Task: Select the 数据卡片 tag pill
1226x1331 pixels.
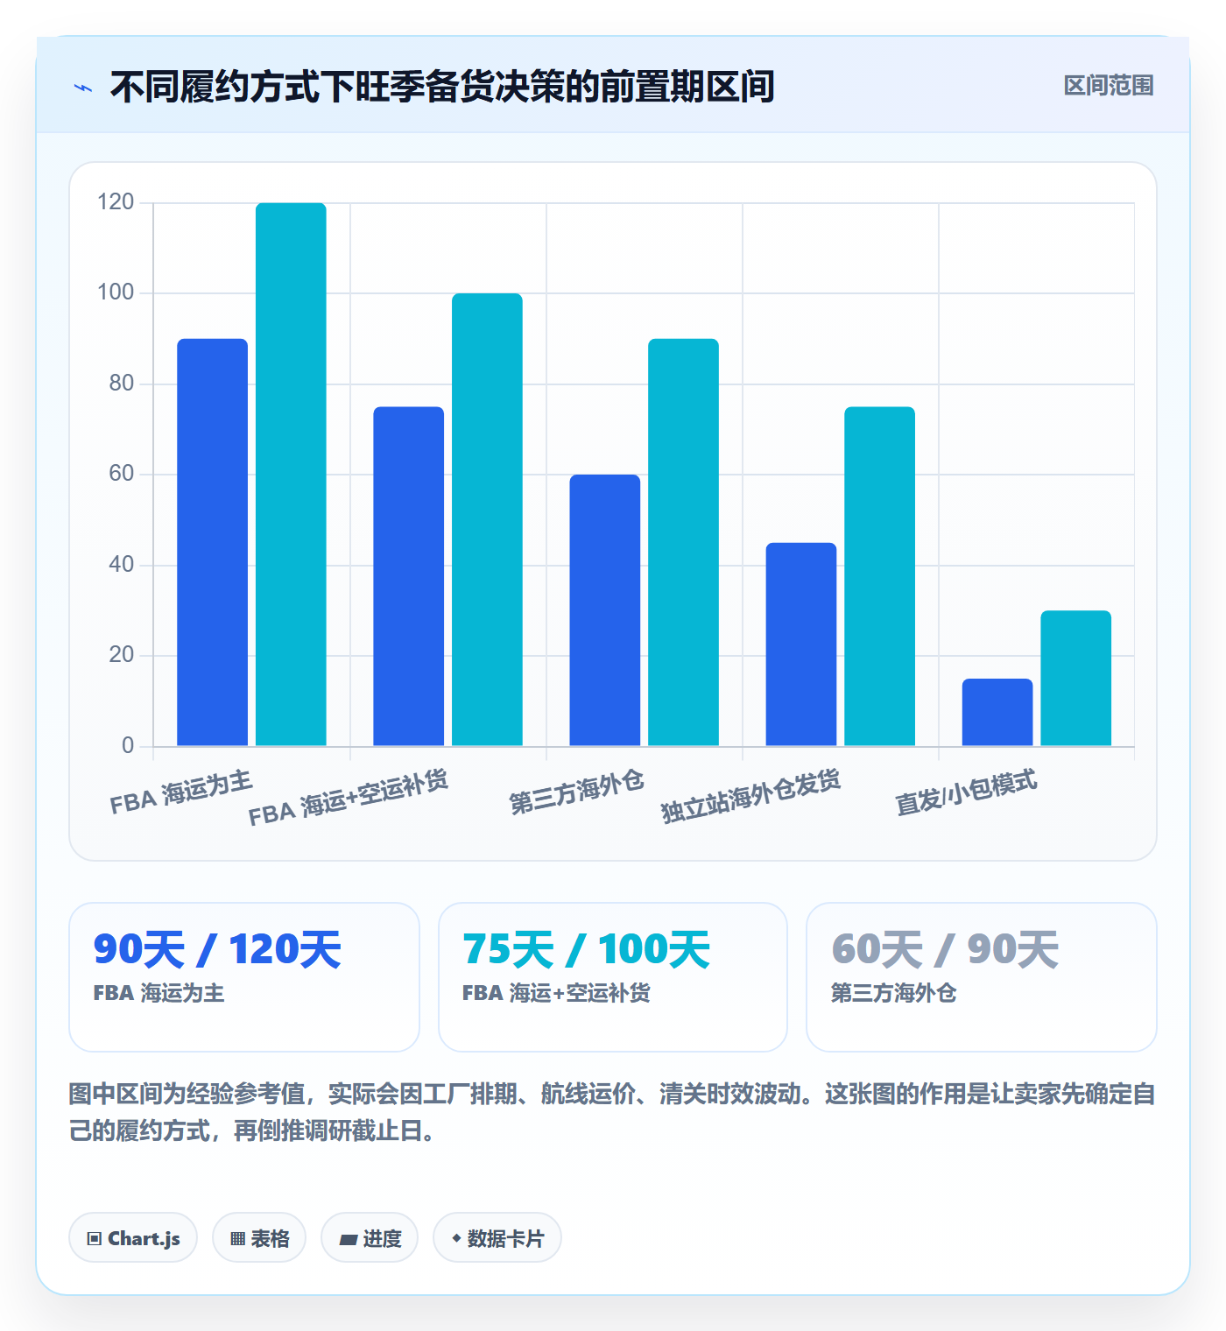Action: tap(497, 1238)
